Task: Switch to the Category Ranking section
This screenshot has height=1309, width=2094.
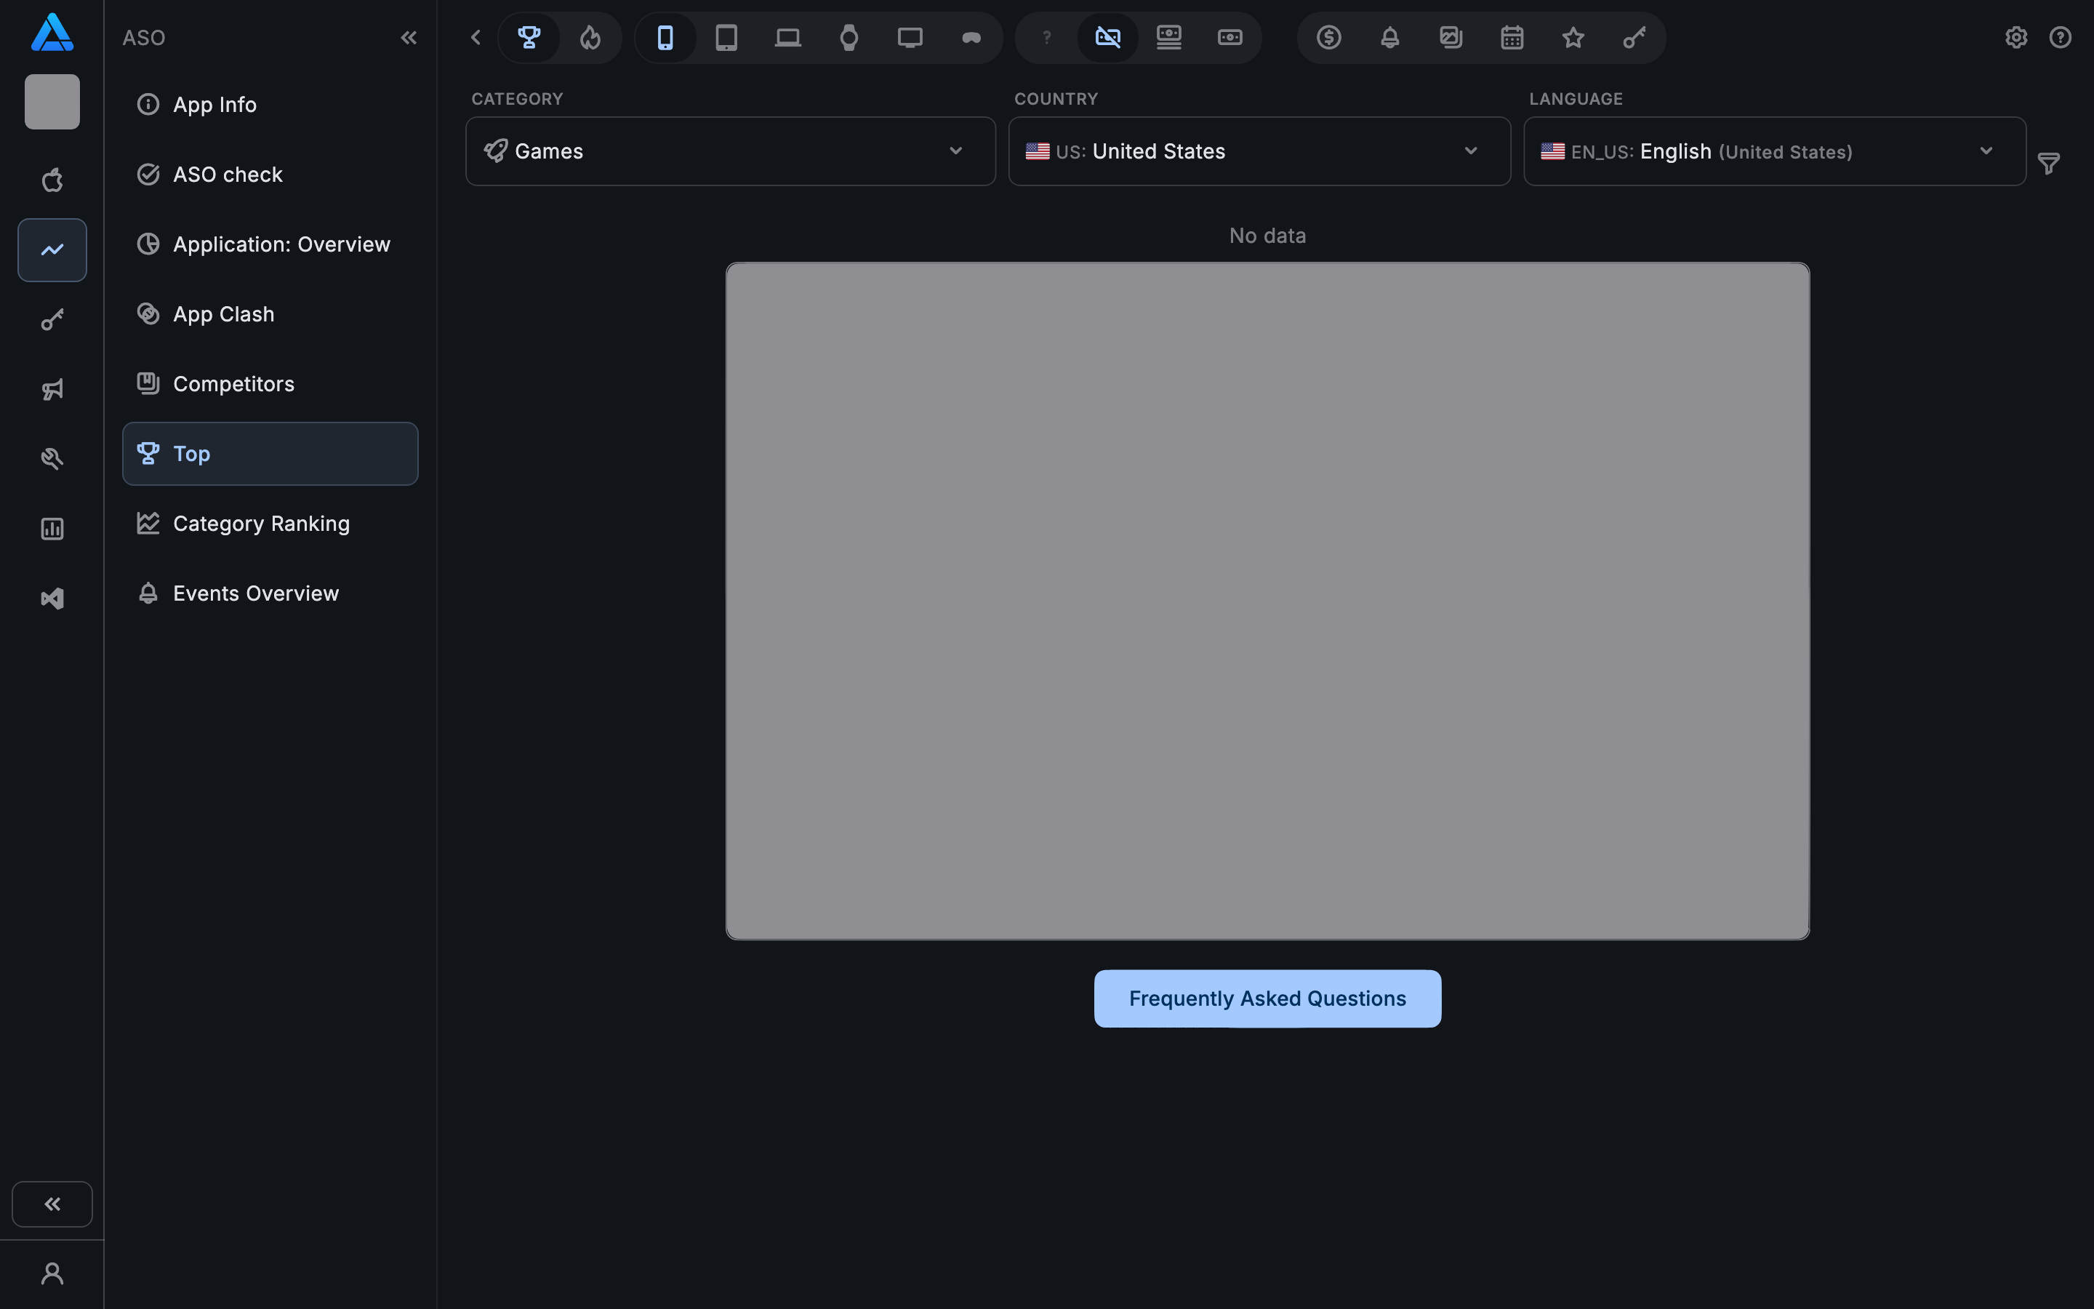Action: pyautogui.click(x=261, y=523)
